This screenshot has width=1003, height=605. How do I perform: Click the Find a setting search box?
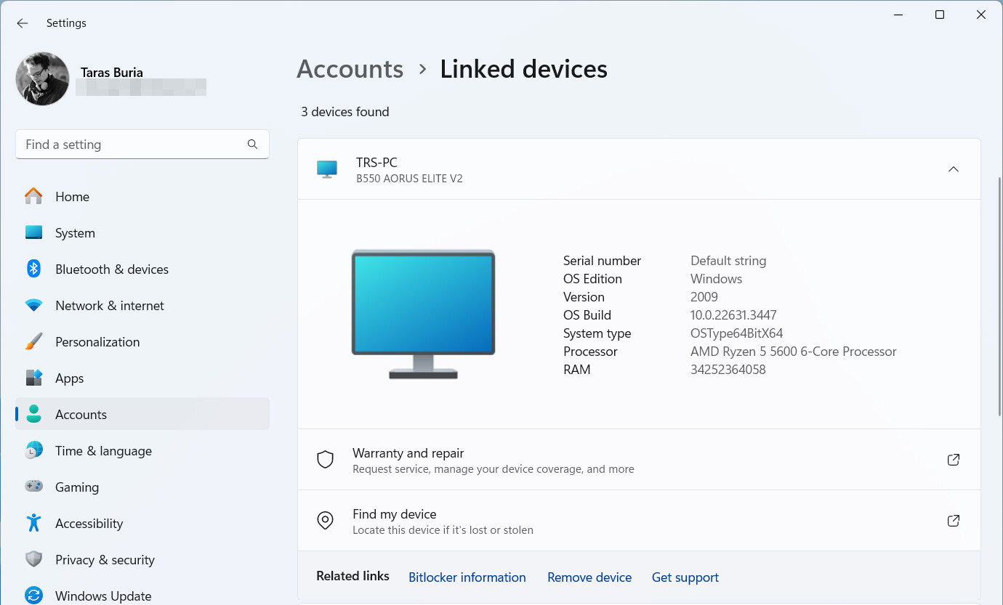pyautogui.click(x=142, y=145)
